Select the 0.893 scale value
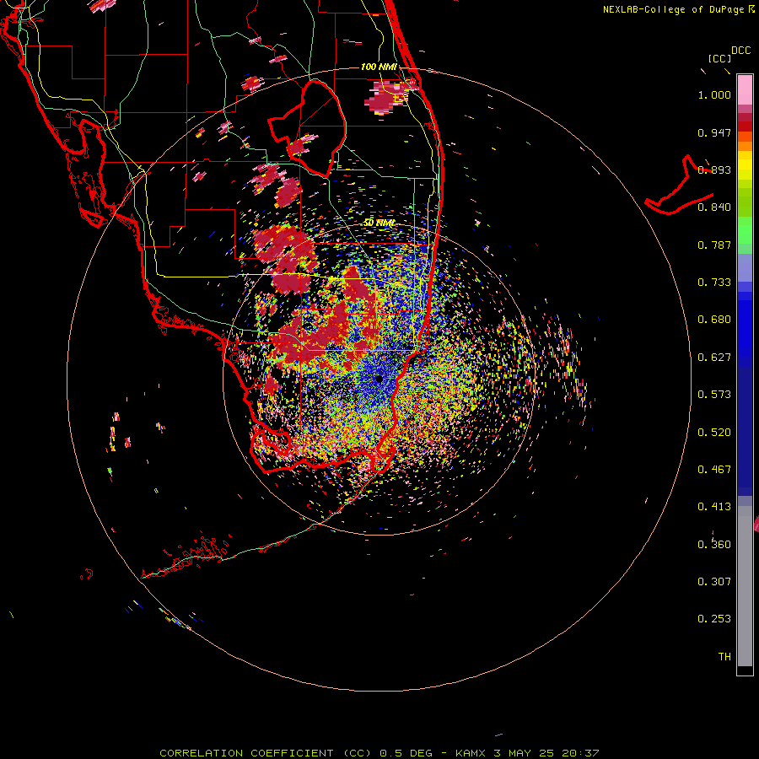The height and width of the screenshot is (759, 759). coord(714,170)
